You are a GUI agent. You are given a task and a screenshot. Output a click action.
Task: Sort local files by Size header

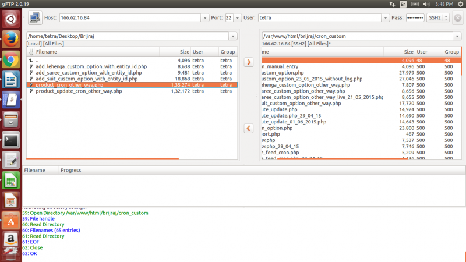click(x=175, y=52)
